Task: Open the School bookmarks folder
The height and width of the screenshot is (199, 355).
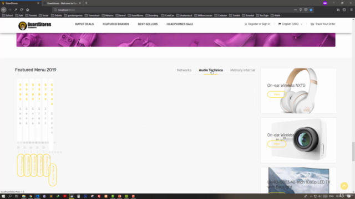Action: click(x=7, y=15)
